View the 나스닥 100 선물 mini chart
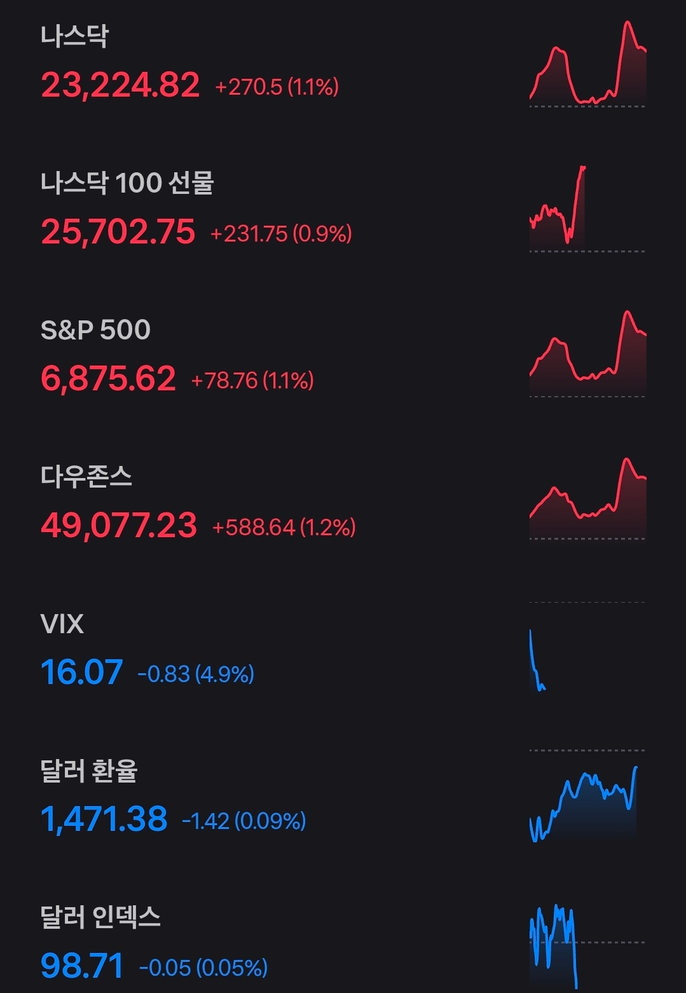The width and height of the screenshot is (686, 993). (x=558, y=210)
